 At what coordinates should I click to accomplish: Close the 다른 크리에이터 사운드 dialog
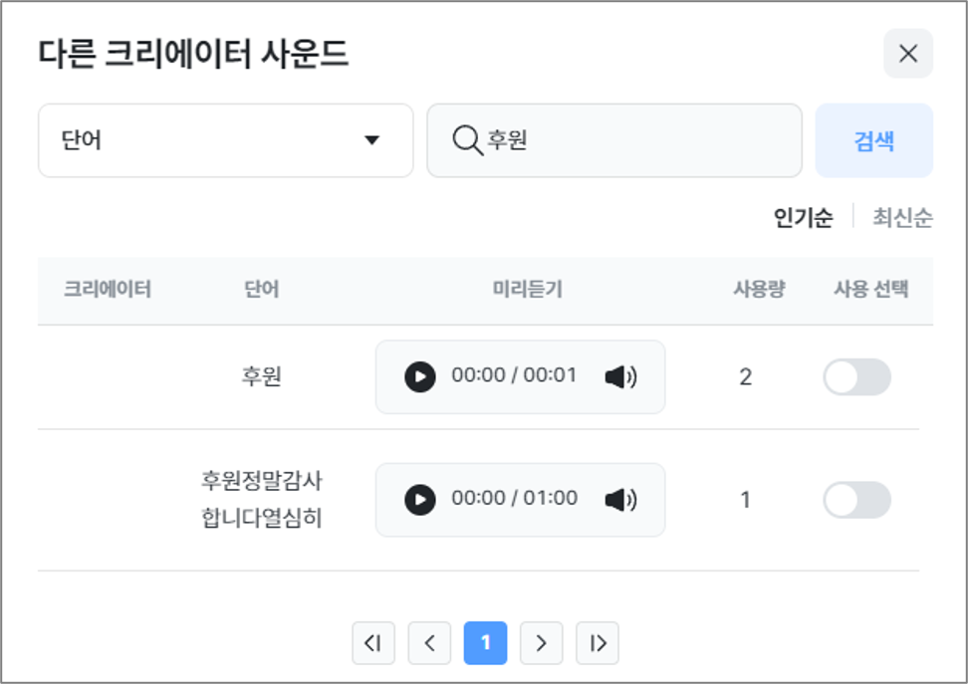[908, 54]
